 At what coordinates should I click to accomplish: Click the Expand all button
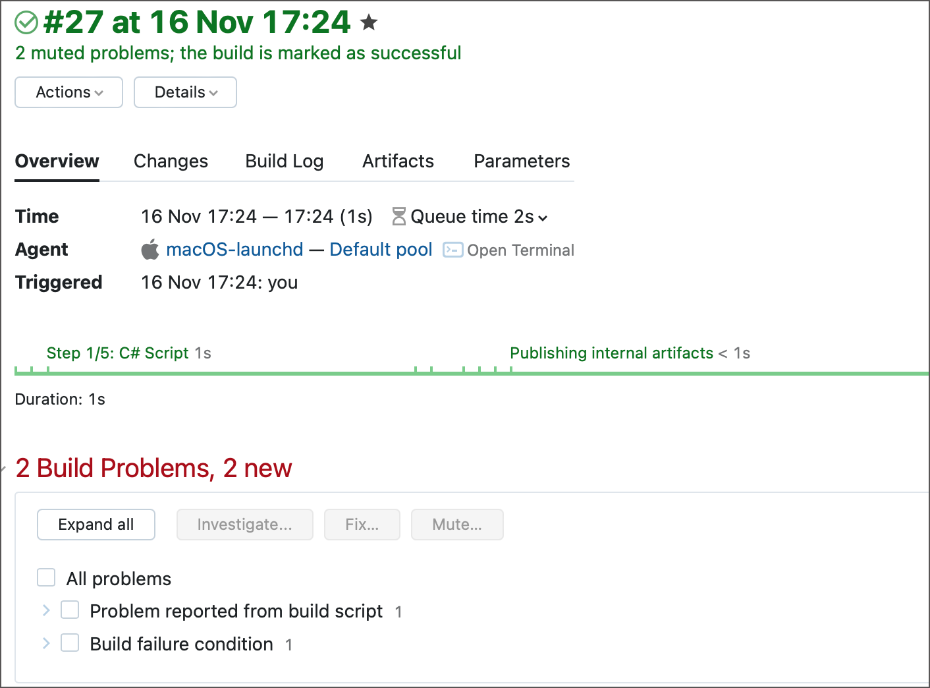coord(96,525)
